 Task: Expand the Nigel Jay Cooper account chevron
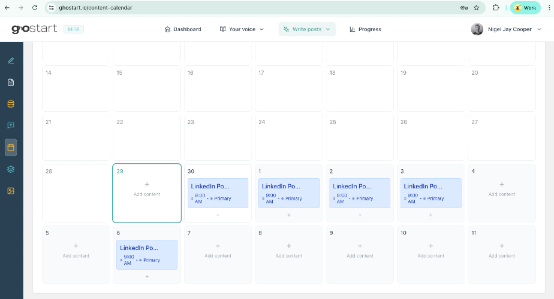(539, 29)
